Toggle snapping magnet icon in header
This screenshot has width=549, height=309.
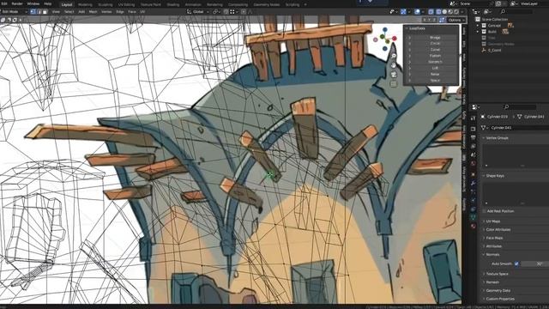point(226,11)
